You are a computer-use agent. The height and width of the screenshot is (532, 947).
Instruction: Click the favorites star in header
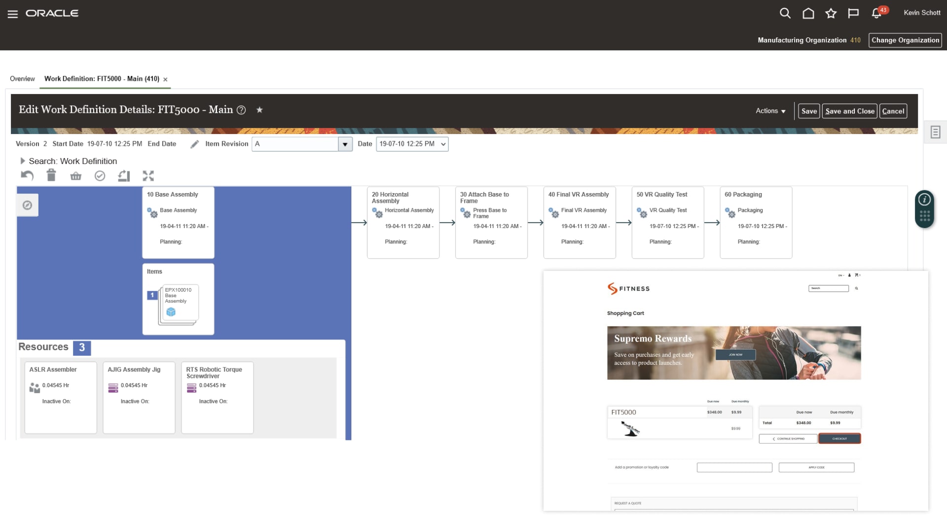coord(831,13)
